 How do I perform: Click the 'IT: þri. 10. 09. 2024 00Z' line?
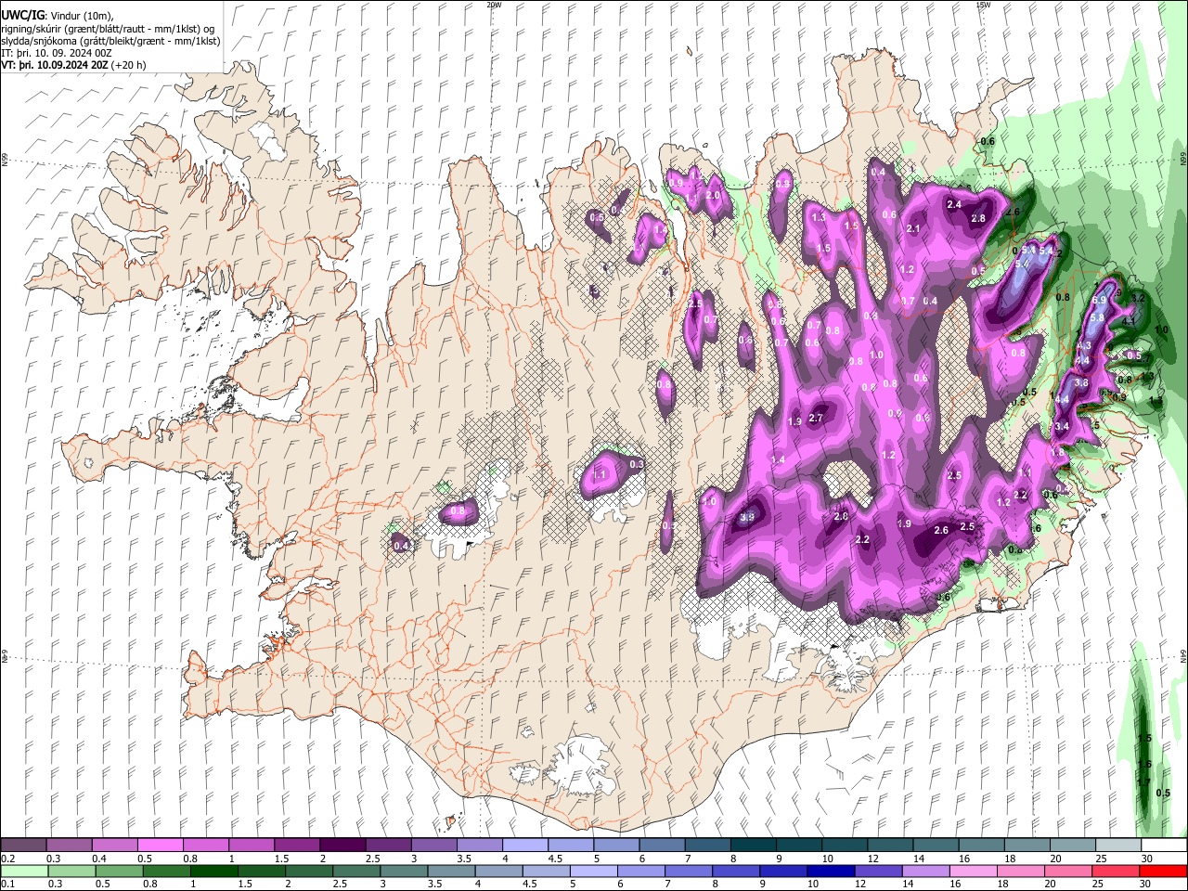(x=57, y=54)
